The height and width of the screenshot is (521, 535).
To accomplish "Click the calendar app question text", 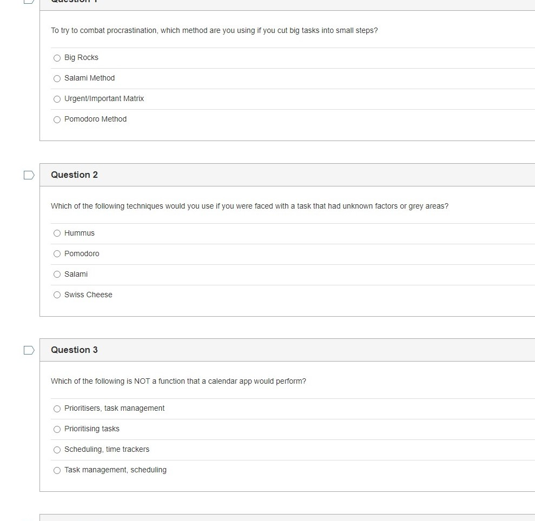I will 179,381.
